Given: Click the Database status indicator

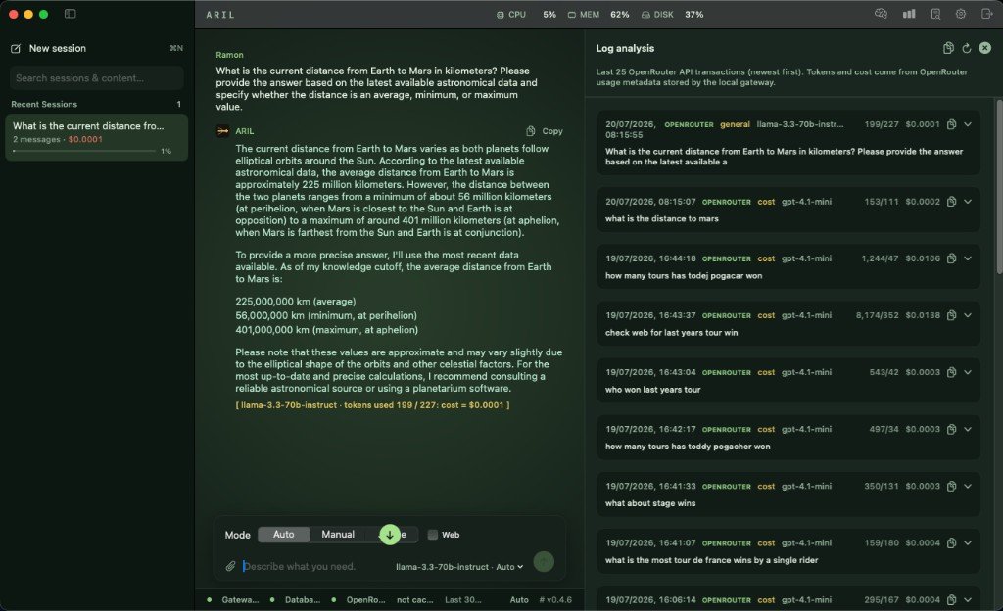Looking at the screenshot, I should 296,599.
